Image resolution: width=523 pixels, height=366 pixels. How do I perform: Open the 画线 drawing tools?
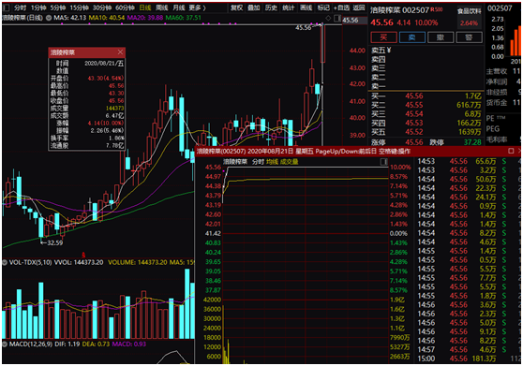pos(306,7)
